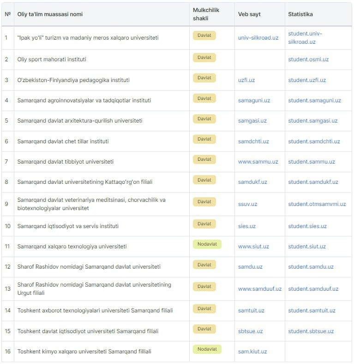Open student.sies.uz statistics link
Viewport: 354px width, 364px height.
click(307, 226)
